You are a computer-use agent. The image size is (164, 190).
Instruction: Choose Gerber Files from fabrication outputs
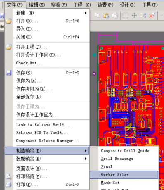(x=124, y=175)
